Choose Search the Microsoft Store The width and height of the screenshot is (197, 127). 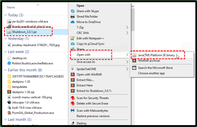155,68
